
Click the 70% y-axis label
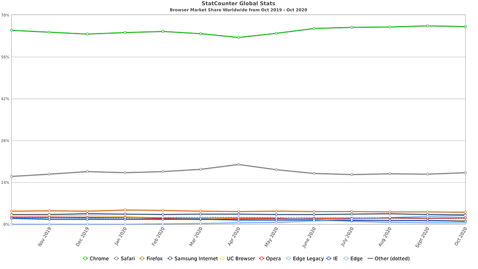(x=5, y=15)
